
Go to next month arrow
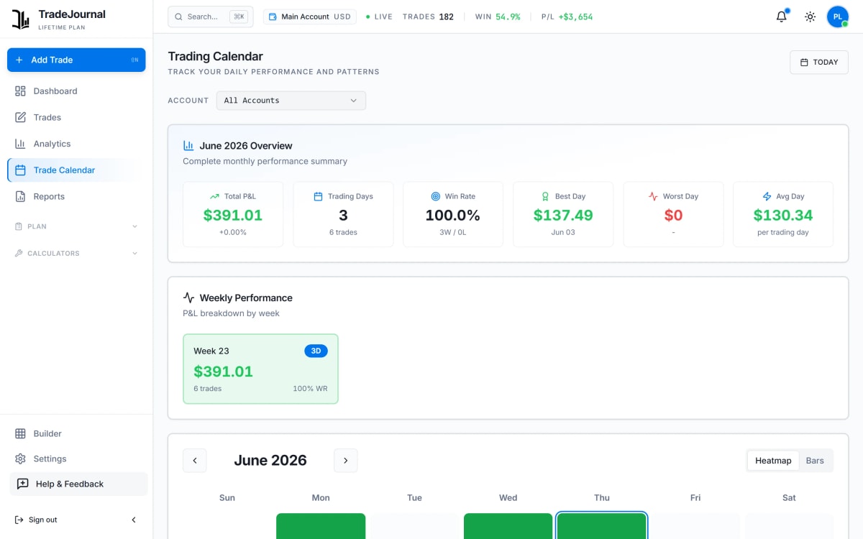point(345,461)
